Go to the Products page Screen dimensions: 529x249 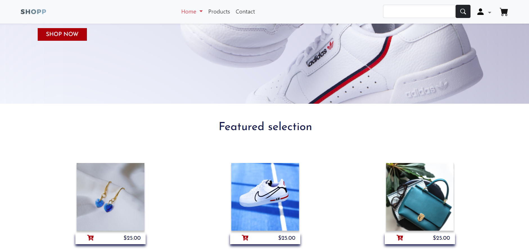tap(219, 12)
